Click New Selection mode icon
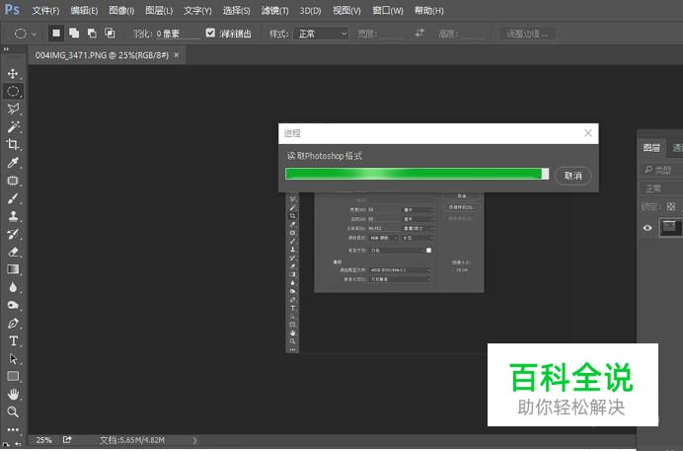The image size is (683, 451). (x=56, y=34)
